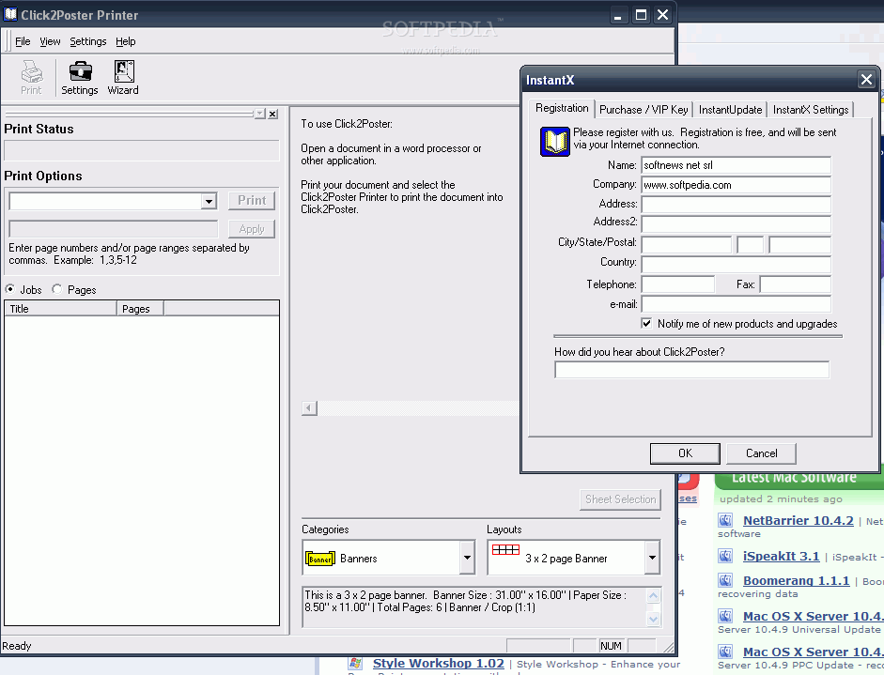This screenshot has width=884, height=675.
Task: Click the preview scrollbar left arrow
Action: click(309, 408)
